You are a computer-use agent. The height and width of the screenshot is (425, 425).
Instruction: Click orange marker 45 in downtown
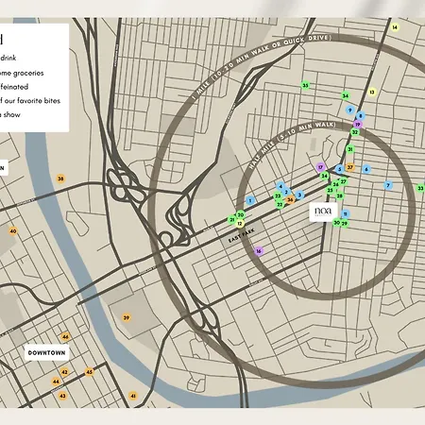tap(90, 372)
